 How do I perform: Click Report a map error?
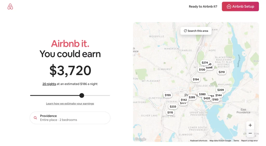click(249, 141)
